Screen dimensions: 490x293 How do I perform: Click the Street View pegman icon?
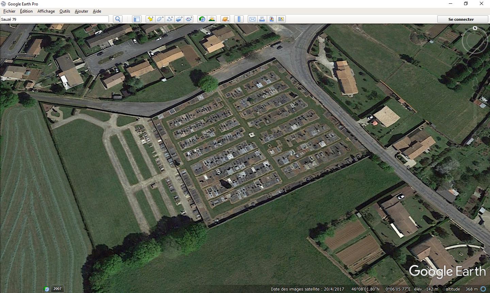[x=475, y=83]
